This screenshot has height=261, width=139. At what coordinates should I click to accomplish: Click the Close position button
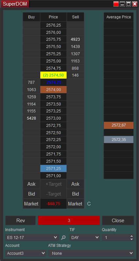click(x=118, y=220)
